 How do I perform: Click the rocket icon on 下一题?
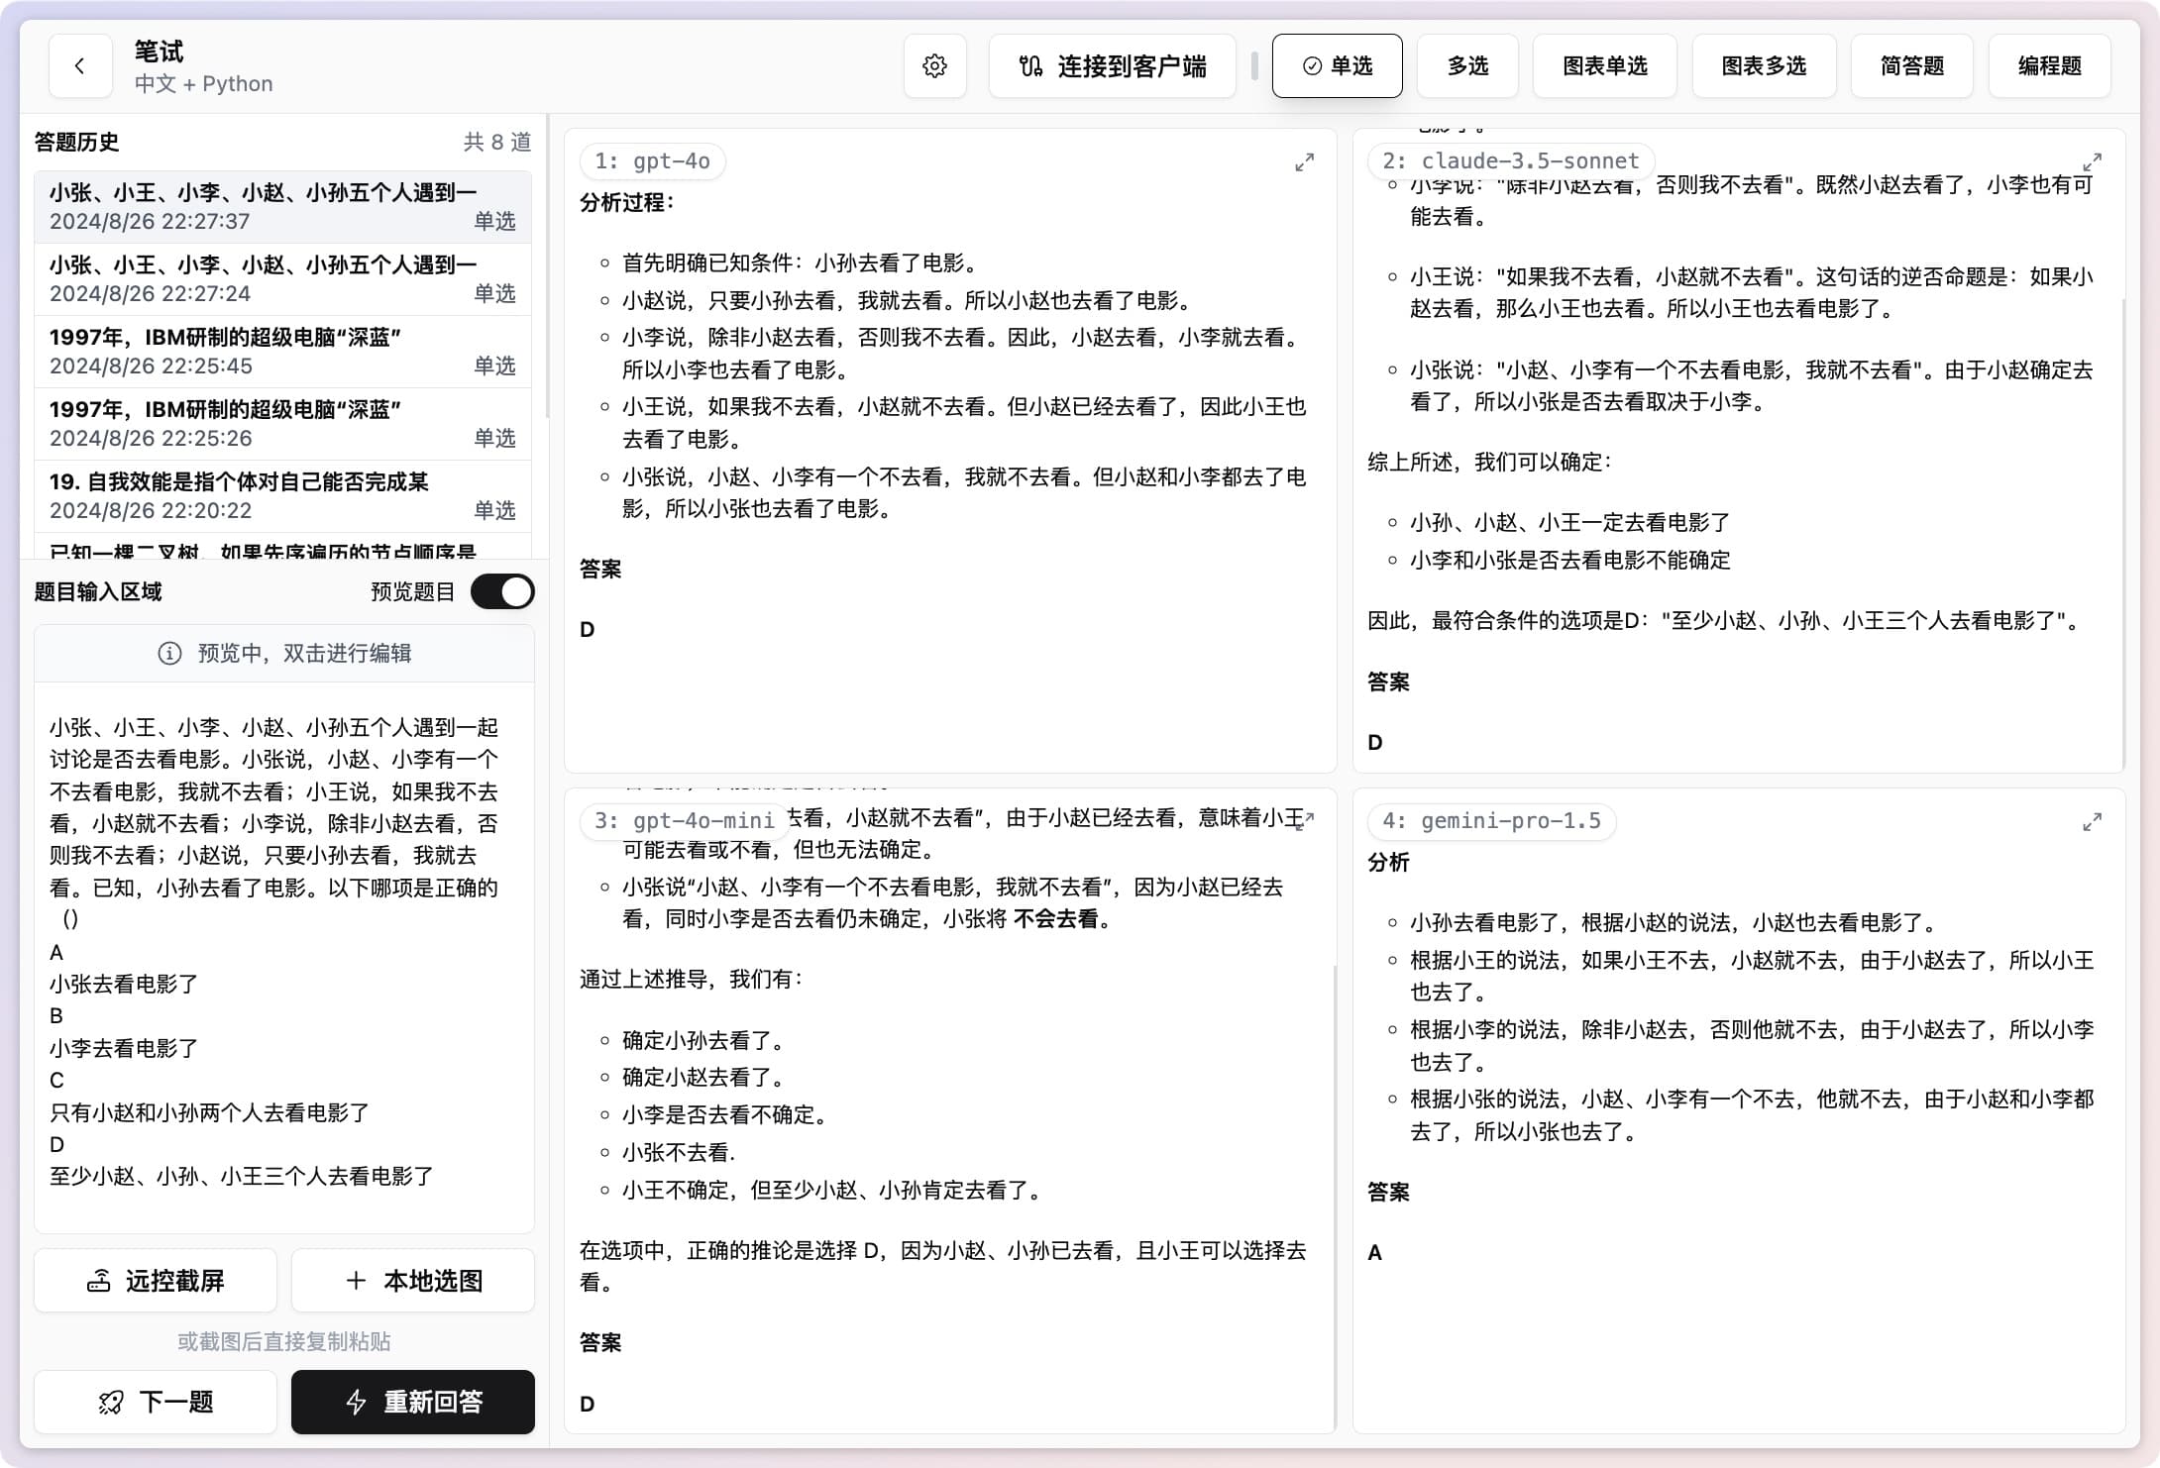point(111,1403)
